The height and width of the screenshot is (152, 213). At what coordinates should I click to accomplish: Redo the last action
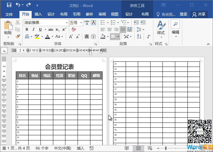pyautogui.click(x=29, y=5)
